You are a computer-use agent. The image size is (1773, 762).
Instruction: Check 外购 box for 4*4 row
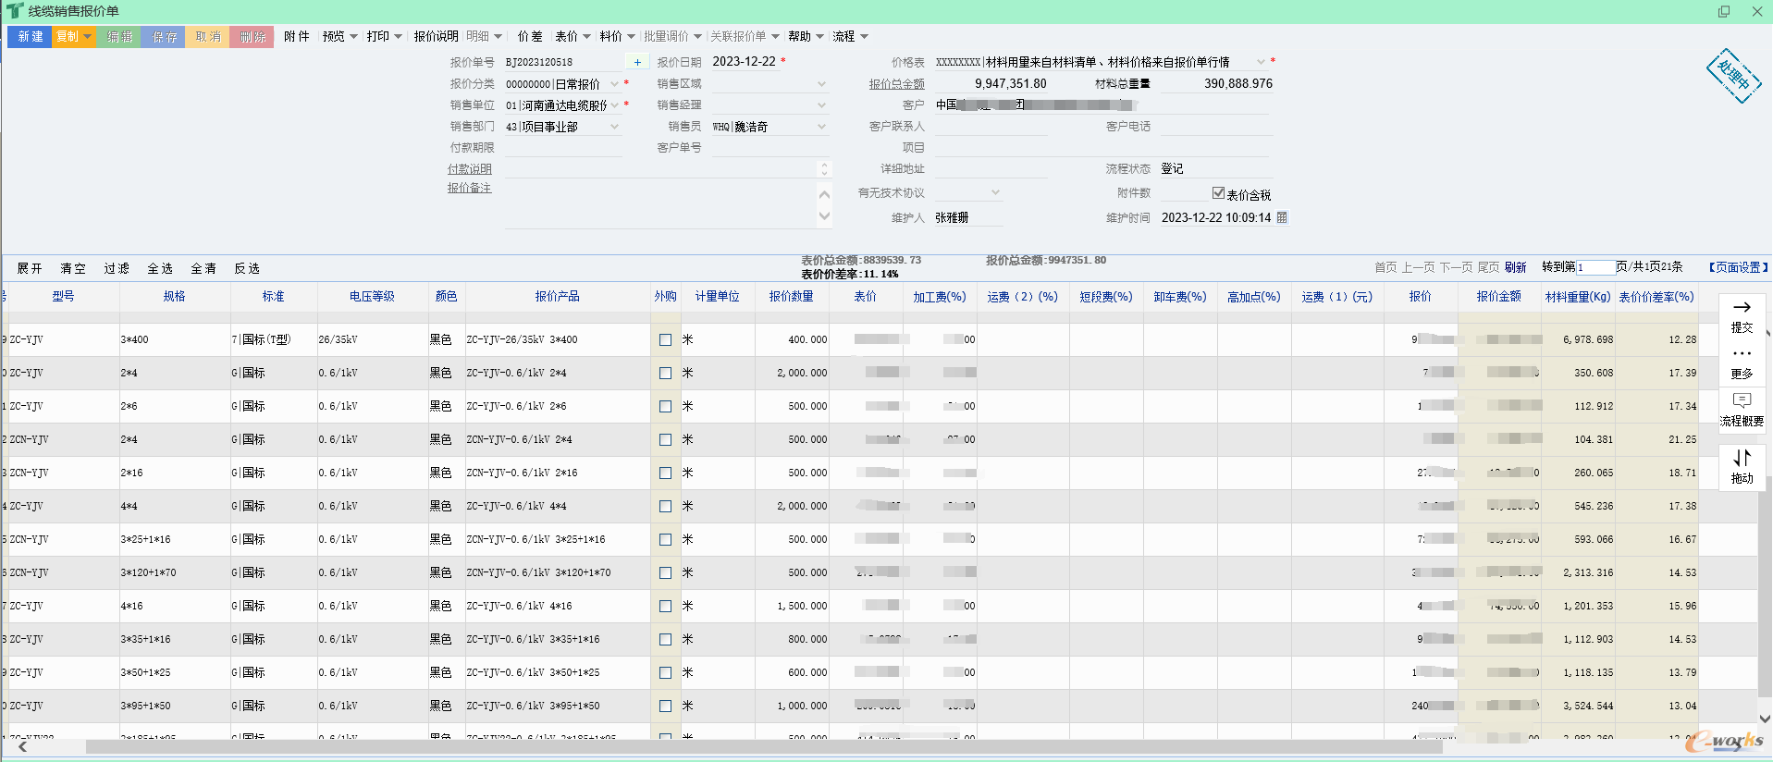[665, 506]
